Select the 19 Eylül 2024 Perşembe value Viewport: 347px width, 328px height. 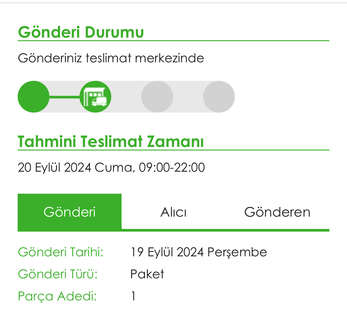coord(199,252)
